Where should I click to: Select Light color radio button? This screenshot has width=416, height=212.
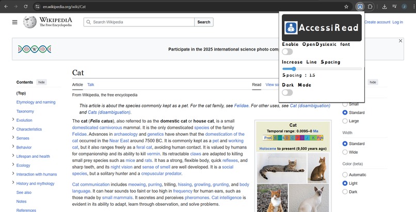[345, 183]
